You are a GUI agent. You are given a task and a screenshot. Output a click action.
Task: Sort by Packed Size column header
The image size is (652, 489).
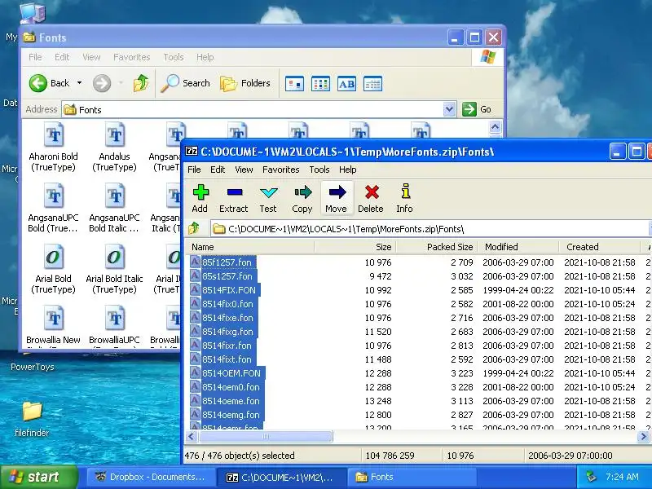coord(437,247)
